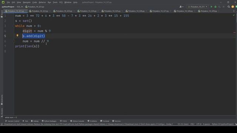The width and height of the screenshot is (237, 133).
Task: Click the PyCharm application logo icon
Action: (3, 2)
